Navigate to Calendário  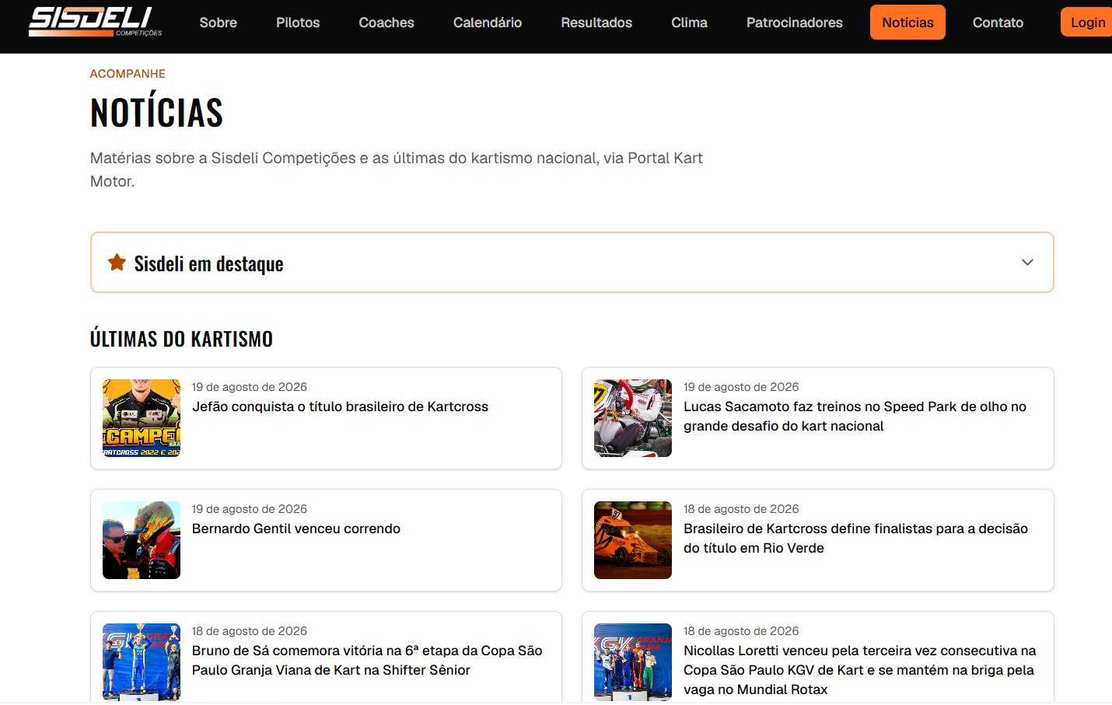488,23
